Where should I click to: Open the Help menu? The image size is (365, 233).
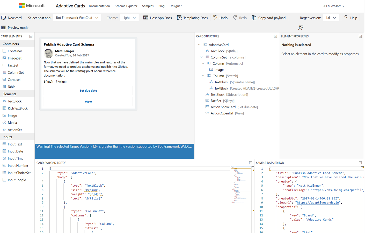[x=351, y=18]
